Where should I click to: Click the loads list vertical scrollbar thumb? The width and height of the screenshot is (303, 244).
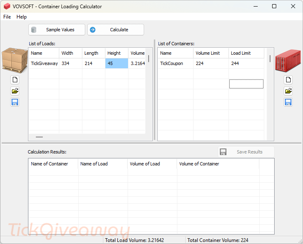tap(149, 59)
